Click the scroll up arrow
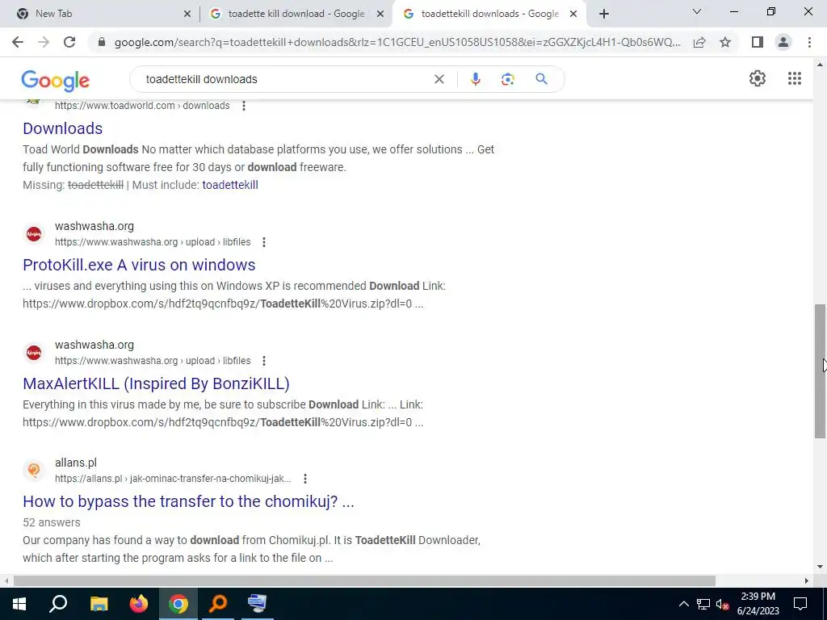The height and width of the screenshot is (620, 827). point(821,65)
